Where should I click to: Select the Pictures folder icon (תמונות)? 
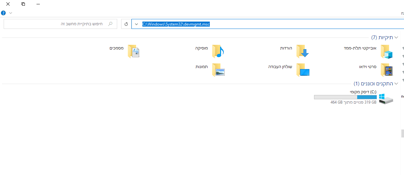[218, 70]
